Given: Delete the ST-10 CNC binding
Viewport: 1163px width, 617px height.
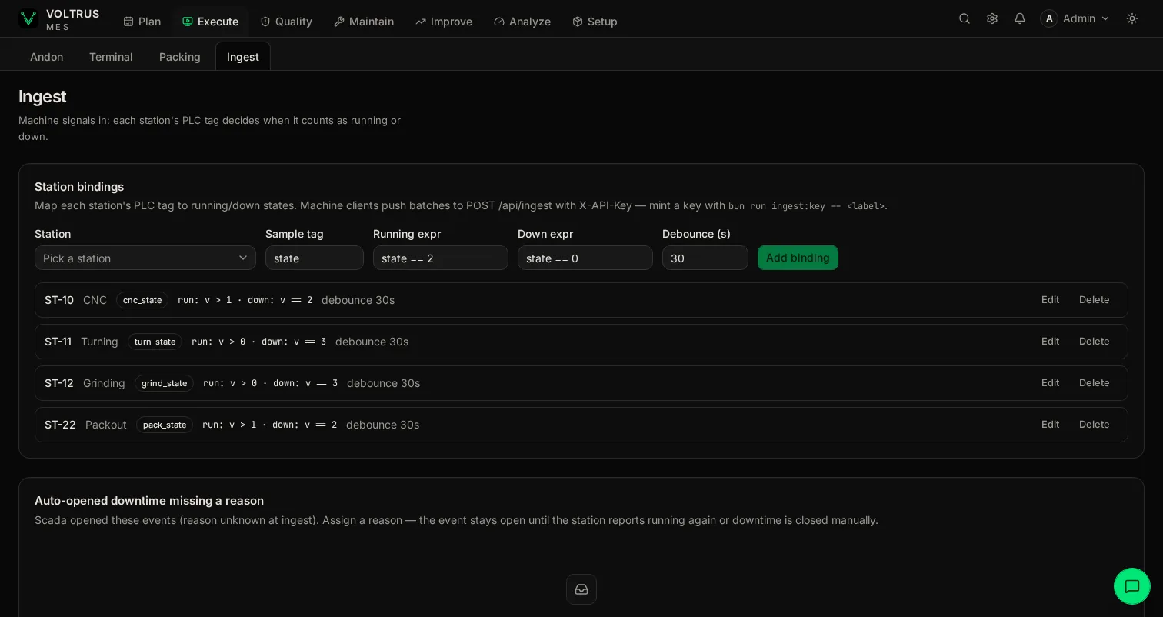Looking at the screenshot, I should click(x=1095, y=300).
